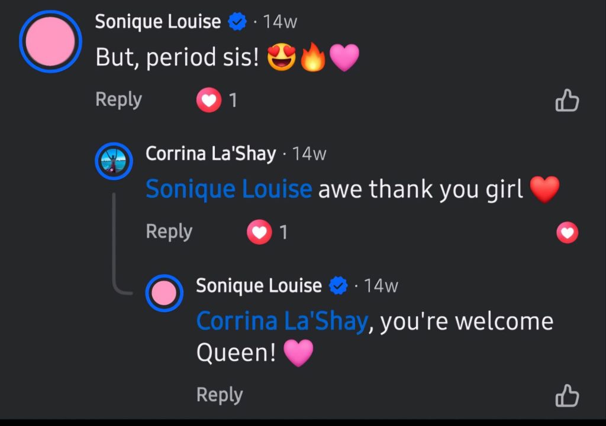This screenshot has width=606, height=426.
Task: Tap verified badge in Sonique's last reply
Action: point(338,285)
